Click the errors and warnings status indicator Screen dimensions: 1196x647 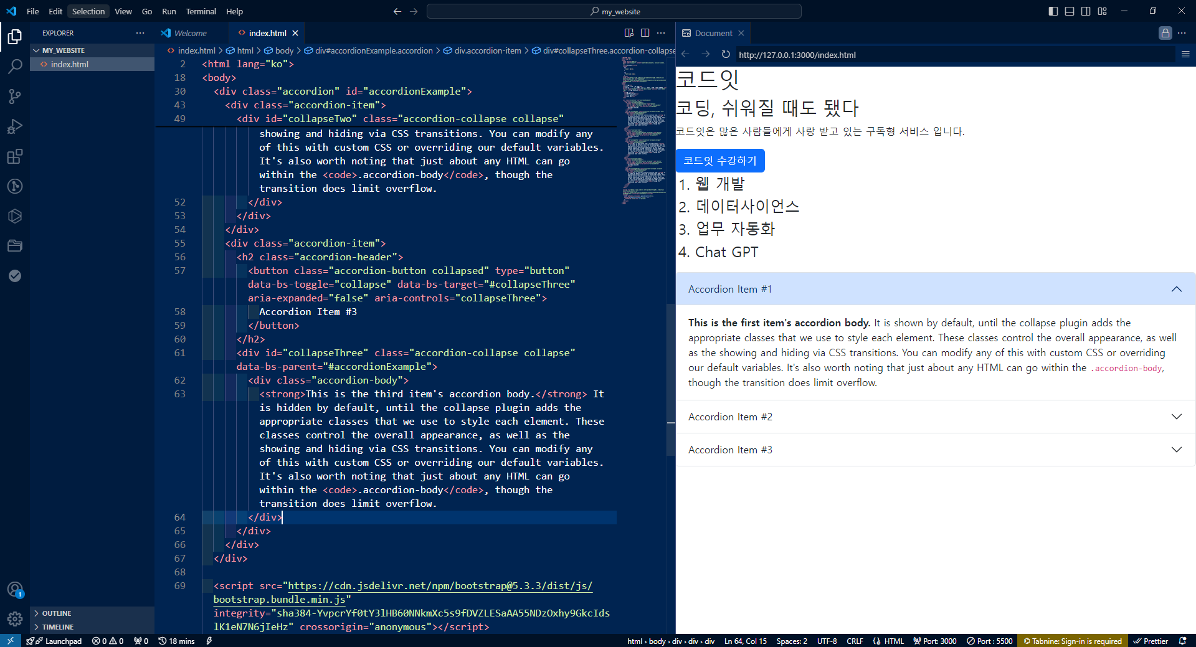click(108, 641)
